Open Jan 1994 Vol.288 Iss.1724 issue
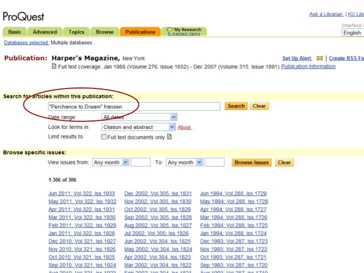The height and width of the screenshot is (273, 364). pos(233,233)
